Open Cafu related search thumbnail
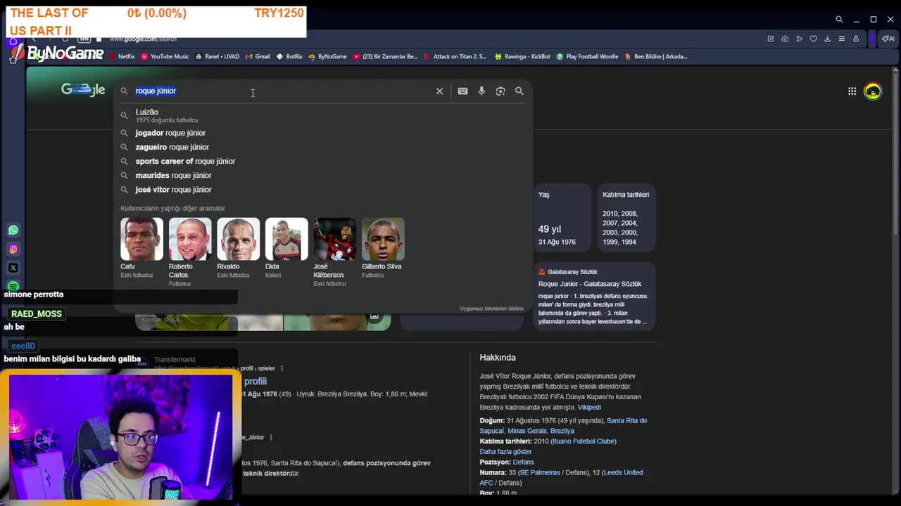The image size is (901, 506). click(141, 240)
